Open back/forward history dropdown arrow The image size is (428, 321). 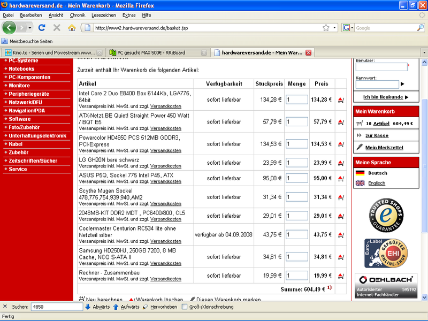pyautogui.click(x=30, y=28)
